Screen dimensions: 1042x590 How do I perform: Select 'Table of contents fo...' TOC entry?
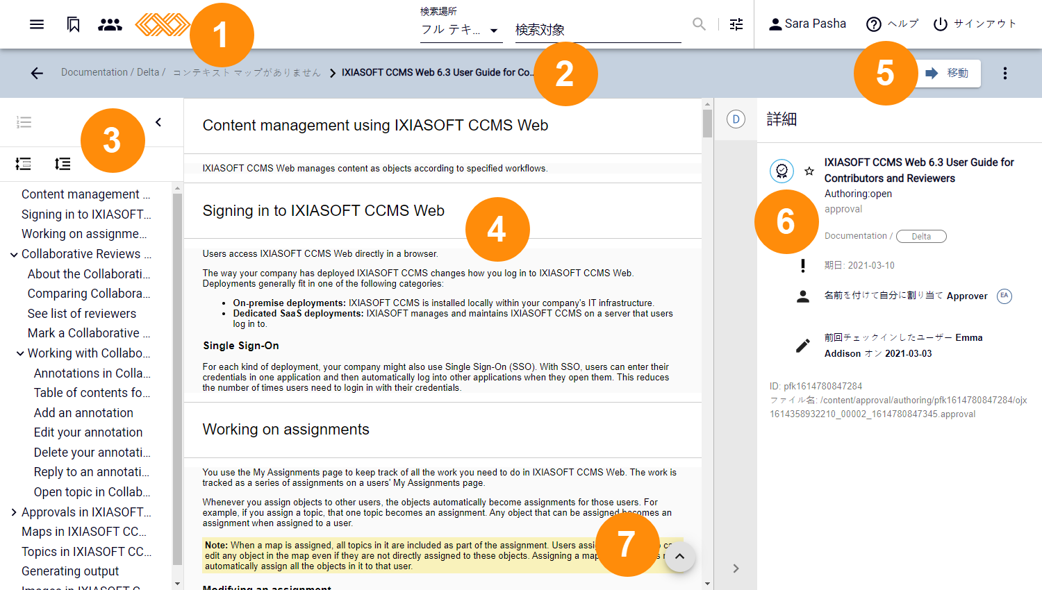(92, 393)
